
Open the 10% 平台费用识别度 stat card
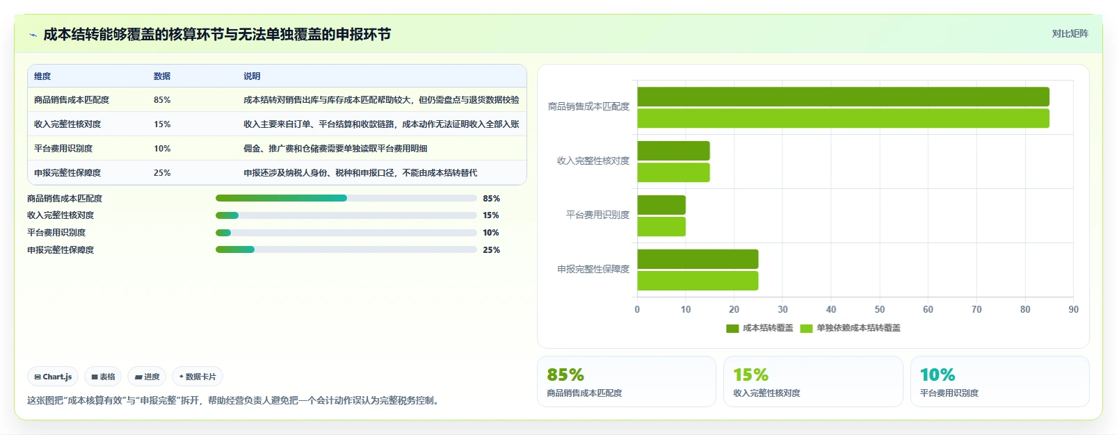tap(999, 381)
